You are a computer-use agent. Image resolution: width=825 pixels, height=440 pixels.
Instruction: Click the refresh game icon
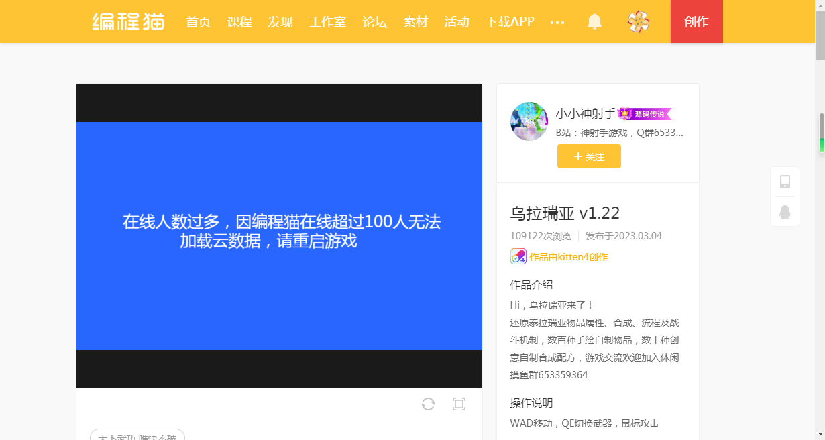(x=428, y=404)
